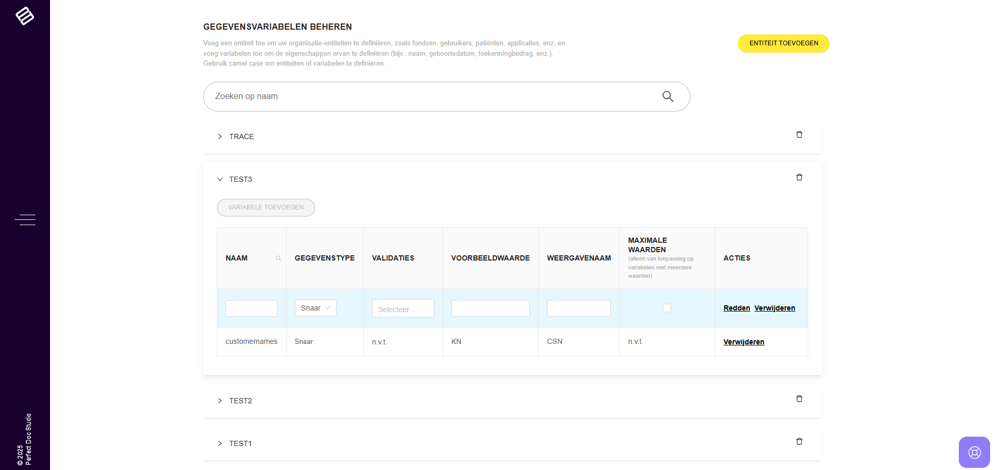This screenshot has height=470, width=1000.
Task: Click Redden link to save variable
Action: click(736, 308)
